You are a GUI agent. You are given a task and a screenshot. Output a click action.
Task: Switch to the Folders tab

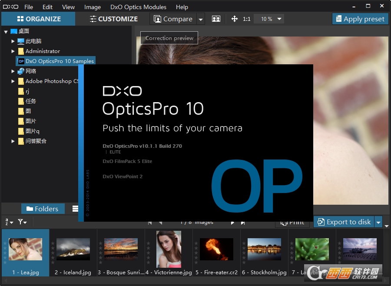pos(43,209)
